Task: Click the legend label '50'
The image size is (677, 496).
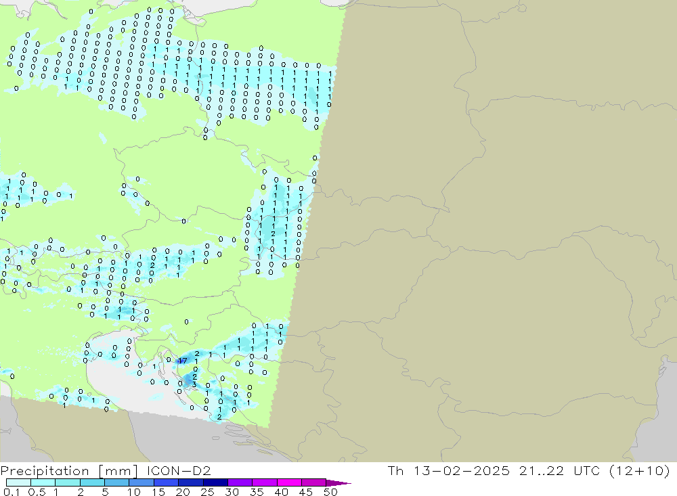Action: point(330,492)
